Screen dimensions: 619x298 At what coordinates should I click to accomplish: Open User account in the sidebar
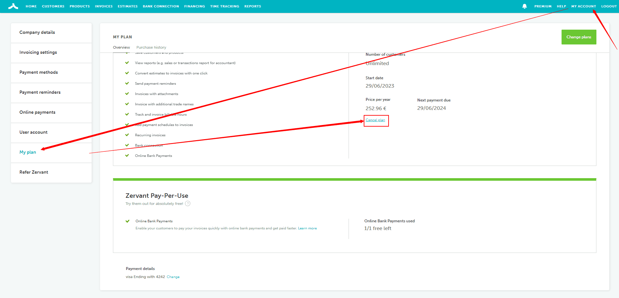coord(51,132)
